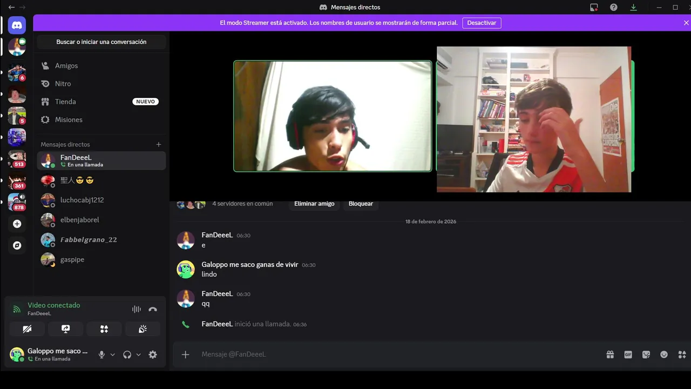
Task: Share your screen button
Action: tap(66, 329)
